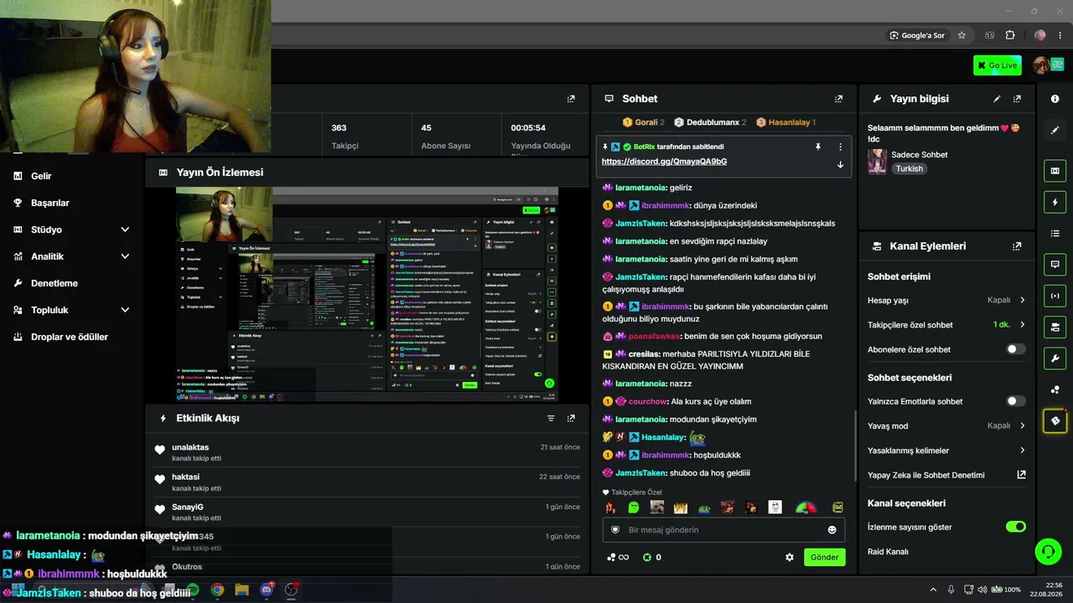The image size is (1073, 603).
Task: Toggle Yalnızca Emotlarla sohbet switch
Action: (1015, 401)
